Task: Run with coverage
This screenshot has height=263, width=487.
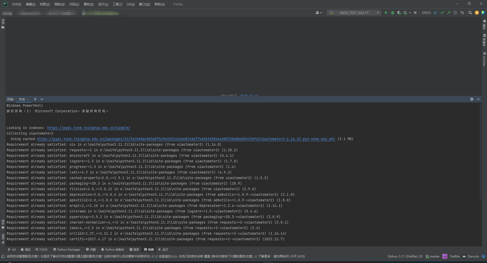Action: pos(399,13)
